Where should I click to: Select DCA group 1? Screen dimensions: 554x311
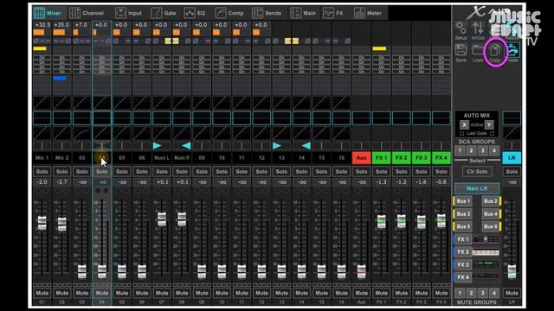(x=460, y=150)
